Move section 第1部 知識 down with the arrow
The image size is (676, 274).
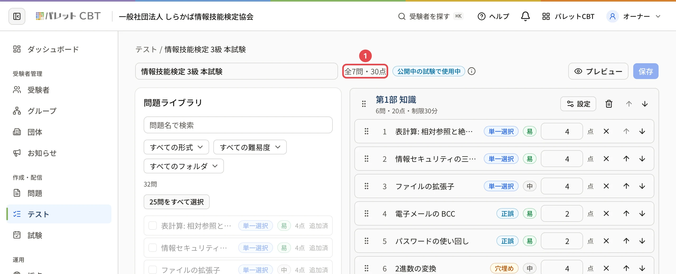645,104
